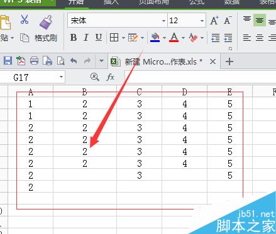
Task: Click the zoom lookup icon beside fx
Action: [x=95, y=77]
